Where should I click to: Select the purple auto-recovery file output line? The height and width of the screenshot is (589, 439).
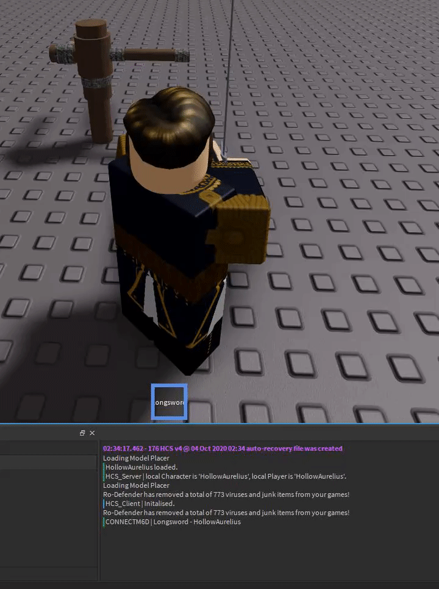223,449
